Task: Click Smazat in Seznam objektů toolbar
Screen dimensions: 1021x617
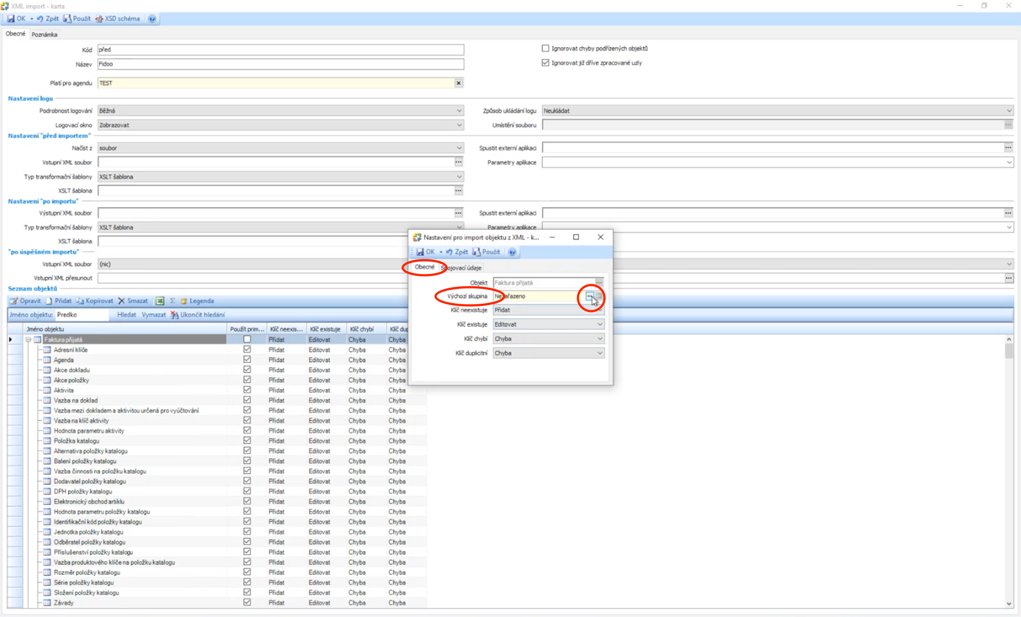Action: click(x=133, y=301)
